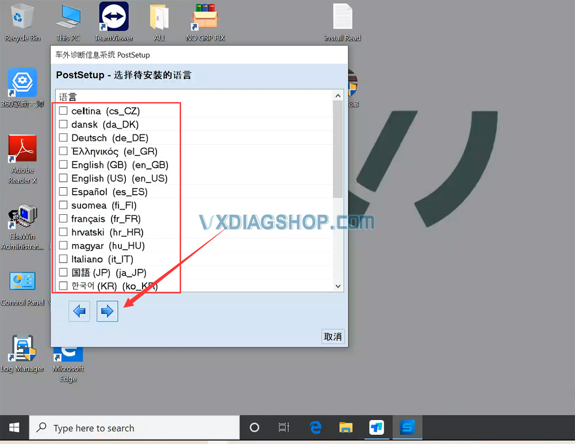Click the scrollbar down arrow
575x444 pixels.
pyautogui.click(x=338, y=285)
